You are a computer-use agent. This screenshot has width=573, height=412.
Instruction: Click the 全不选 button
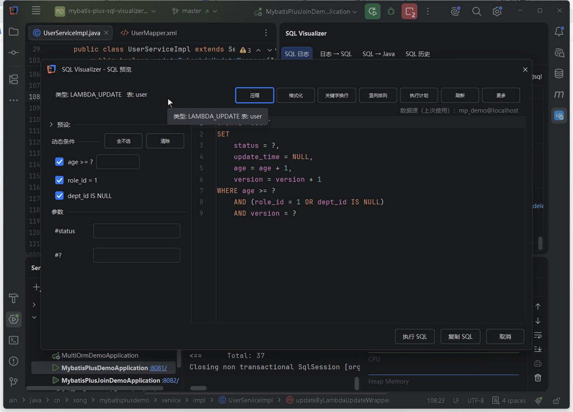(x=124, y=141)
